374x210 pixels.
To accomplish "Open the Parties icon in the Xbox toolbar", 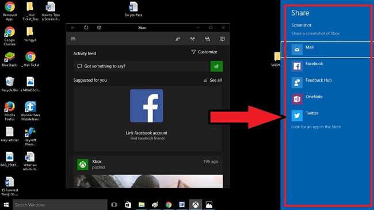I will pos(193,39).
